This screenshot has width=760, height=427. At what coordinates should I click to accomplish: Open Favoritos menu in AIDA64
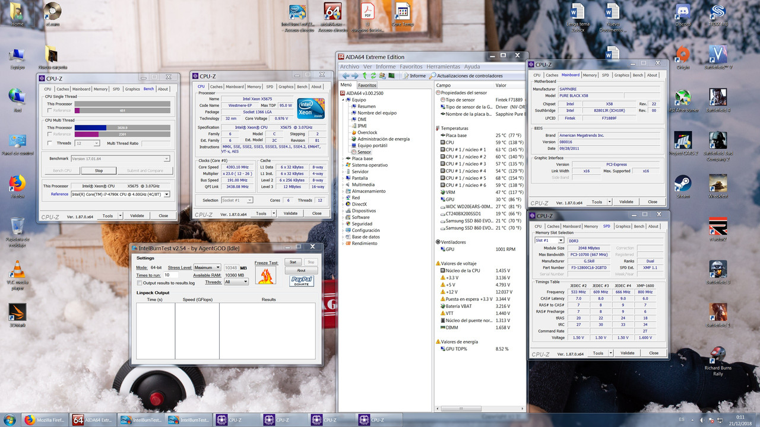pyautogui.click(x=411, y=66)
